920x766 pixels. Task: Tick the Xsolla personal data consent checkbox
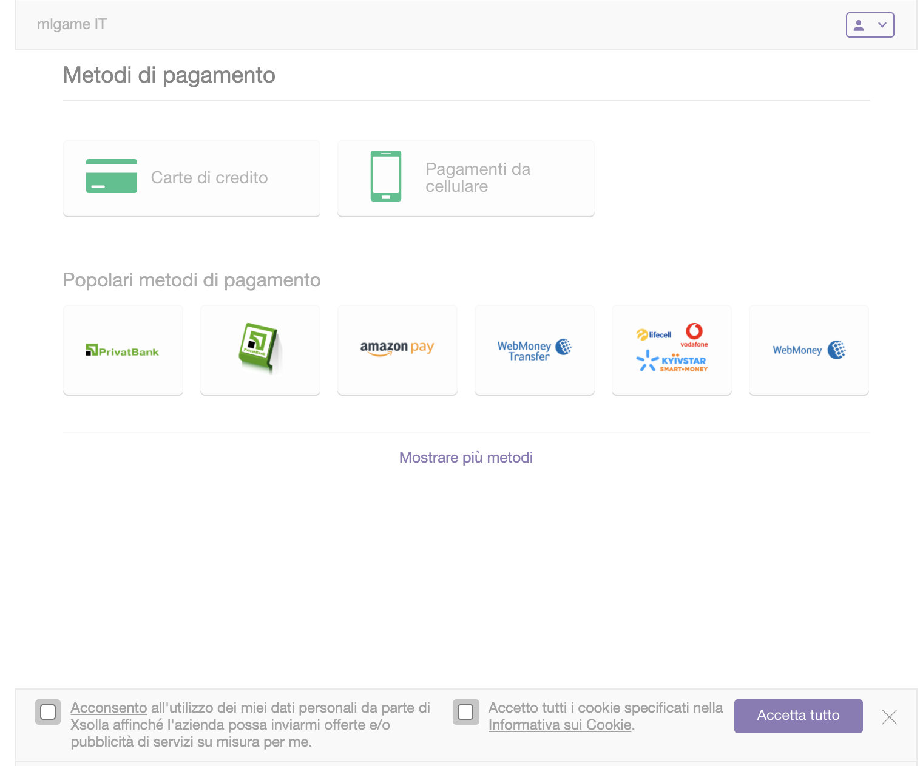tap(48, 712)
